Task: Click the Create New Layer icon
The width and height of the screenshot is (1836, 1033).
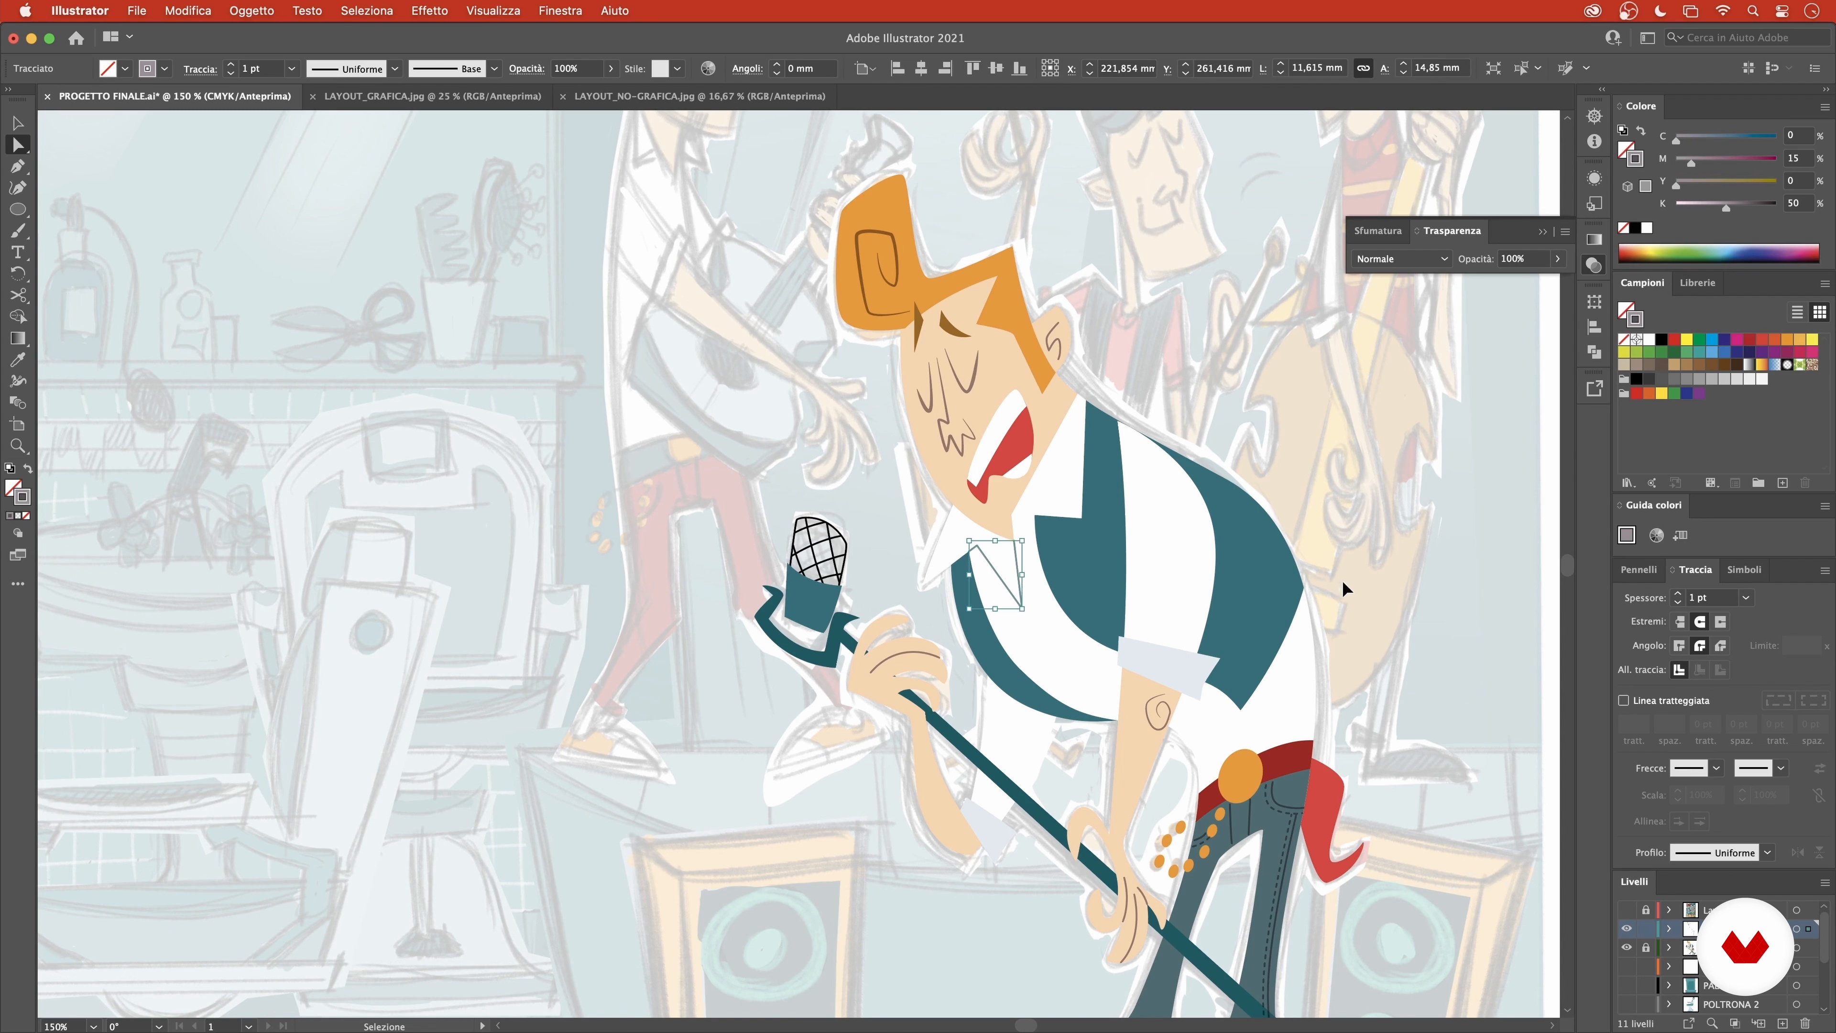Action: click(x=1782, y=1024)
